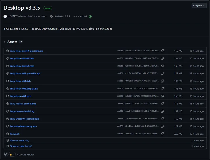Click the 3 people reacted text
Screen dimensions: 210x160
click(25, 154)
